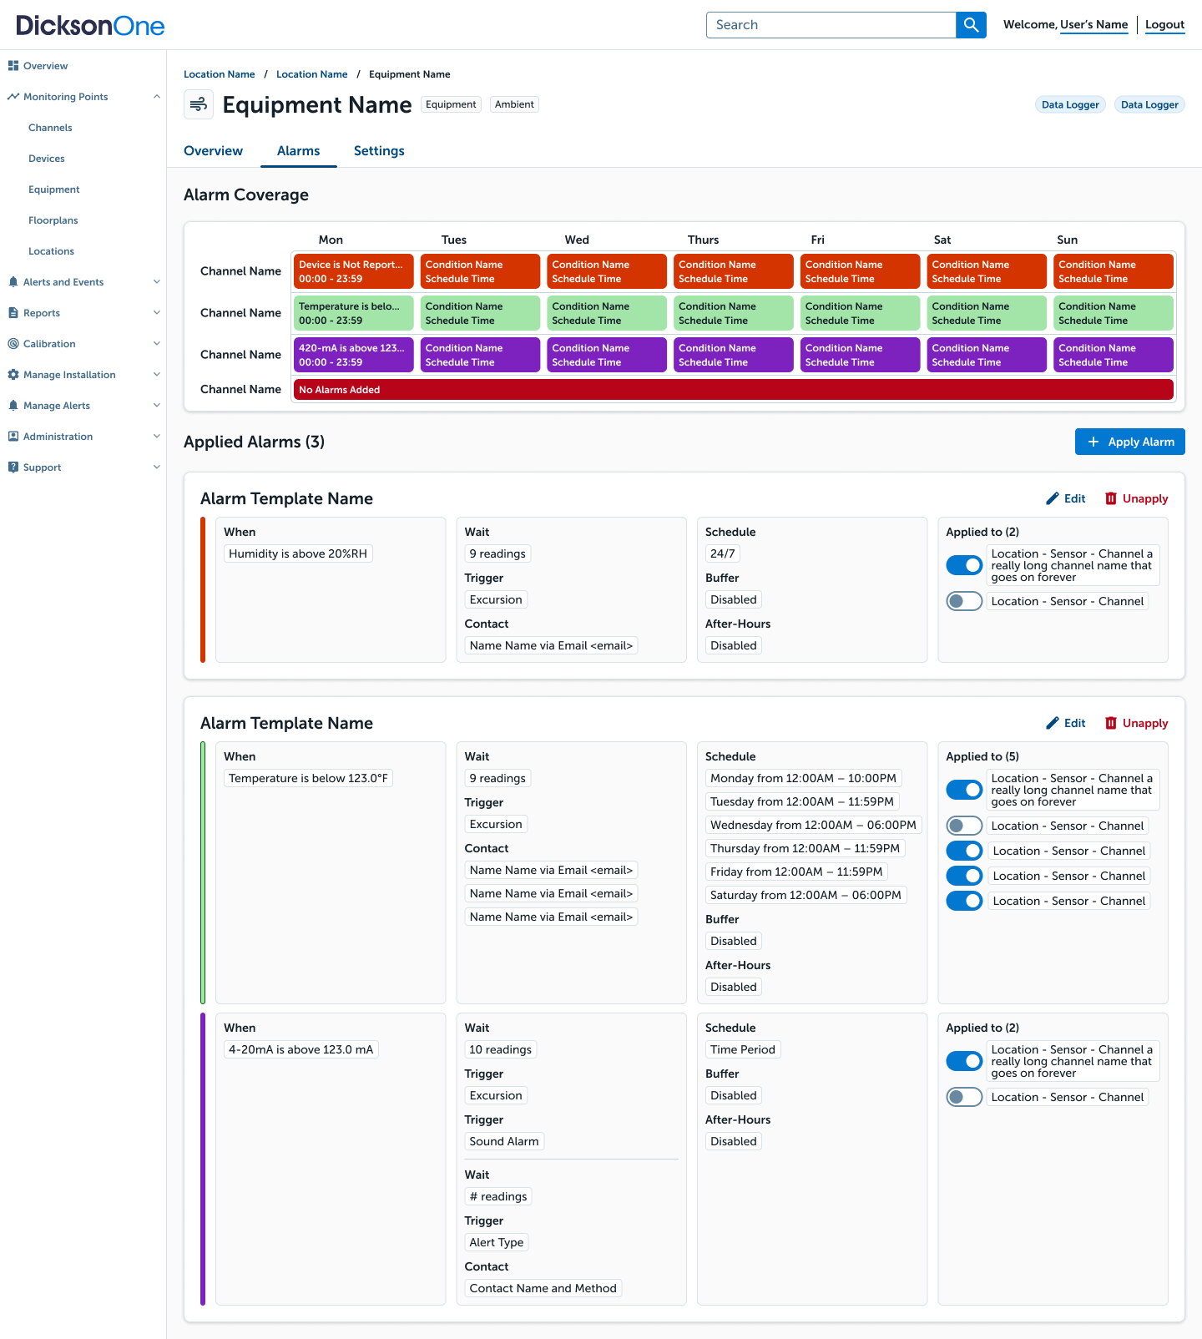The width and height of the screenshot is (1202, 1339).
Task: Click the trash icon in second alarm template
Action: (x=1111, y=723)
